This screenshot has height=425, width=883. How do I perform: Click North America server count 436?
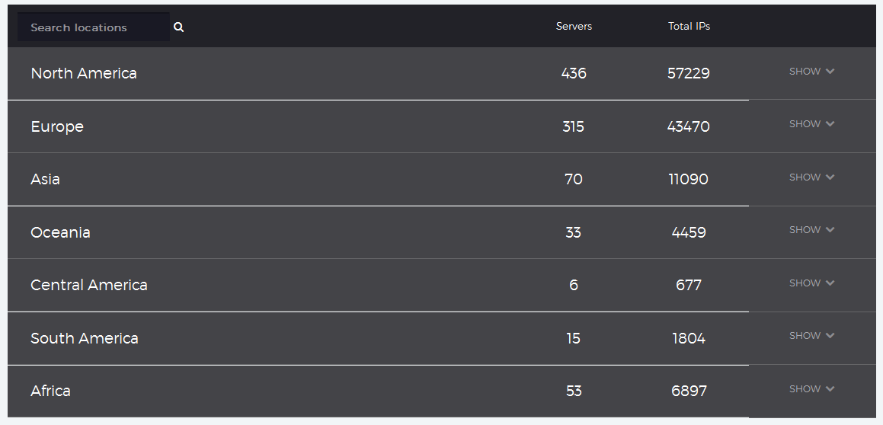click(x=574, y=73)
